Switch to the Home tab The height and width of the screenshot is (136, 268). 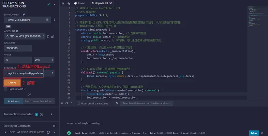point(79,3)
